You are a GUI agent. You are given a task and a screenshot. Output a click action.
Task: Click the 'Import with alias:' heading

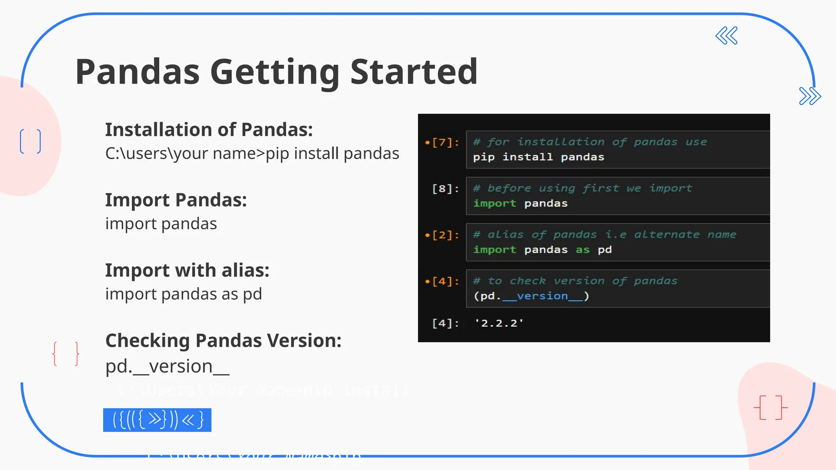point(187,270)
